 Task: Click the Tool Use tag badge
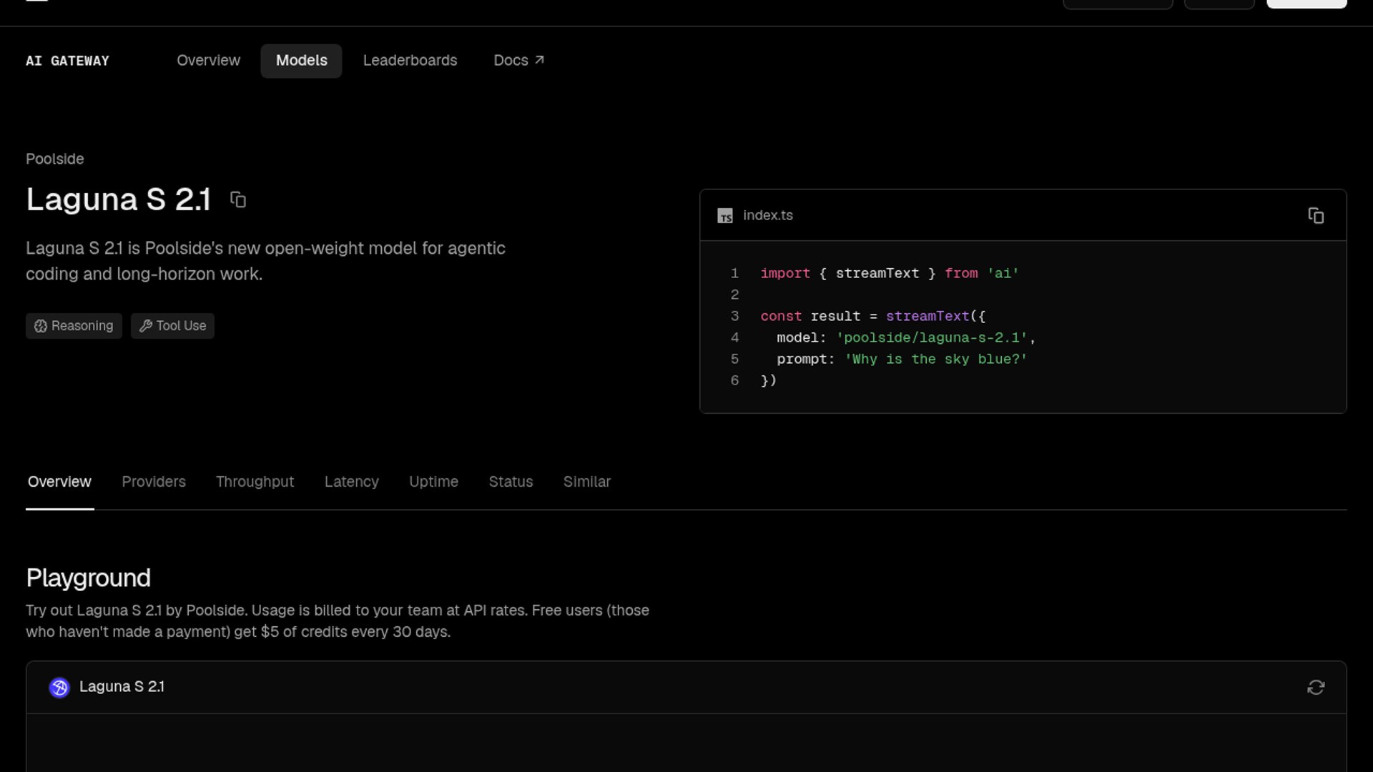pos(172,326)
